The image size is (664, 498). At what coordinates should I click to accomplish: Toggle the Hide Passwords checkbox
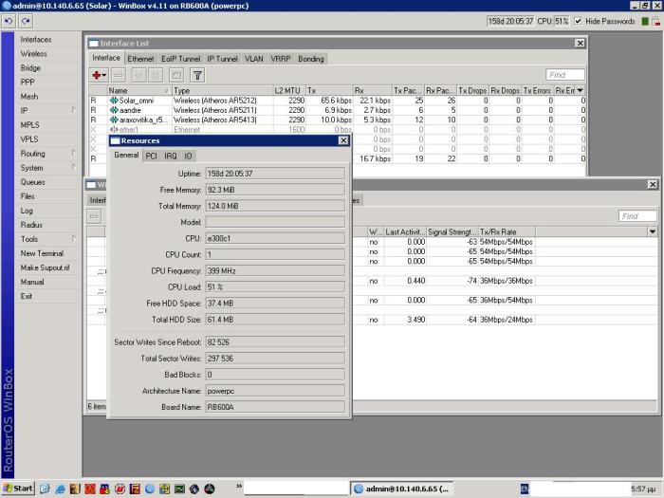pyautogui.click(x=578, y=21)
